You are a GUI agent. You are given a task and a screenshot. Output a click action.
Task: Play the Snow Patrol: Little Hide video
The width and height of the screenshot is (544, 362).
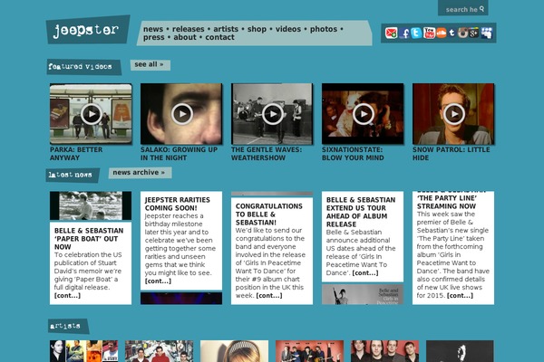(x=453, y=114)
